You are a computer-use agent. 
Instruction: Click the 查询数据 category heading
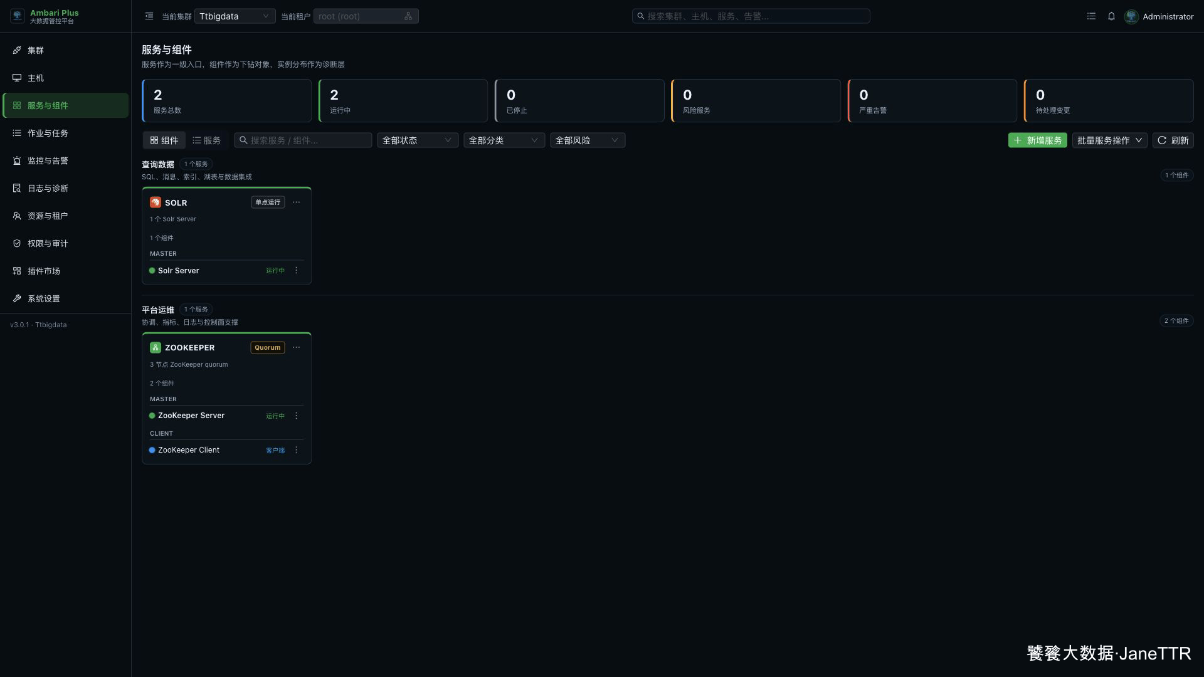click(158, 164)
